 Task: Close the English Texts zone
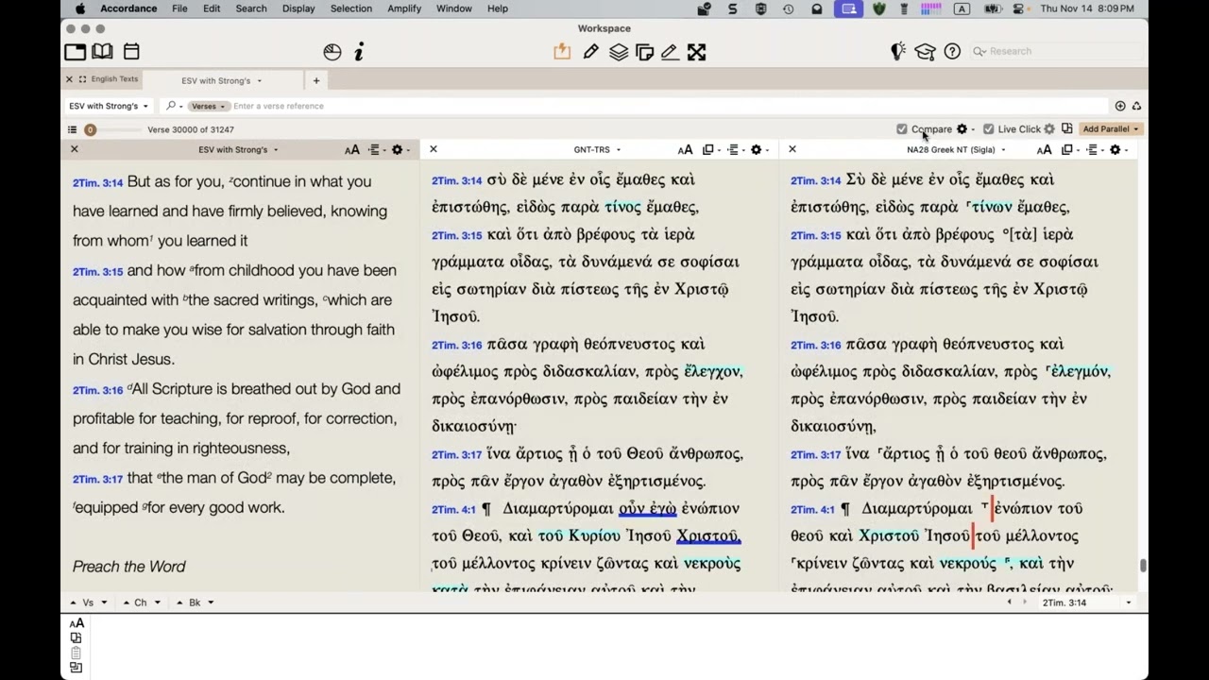coord(69,79)
